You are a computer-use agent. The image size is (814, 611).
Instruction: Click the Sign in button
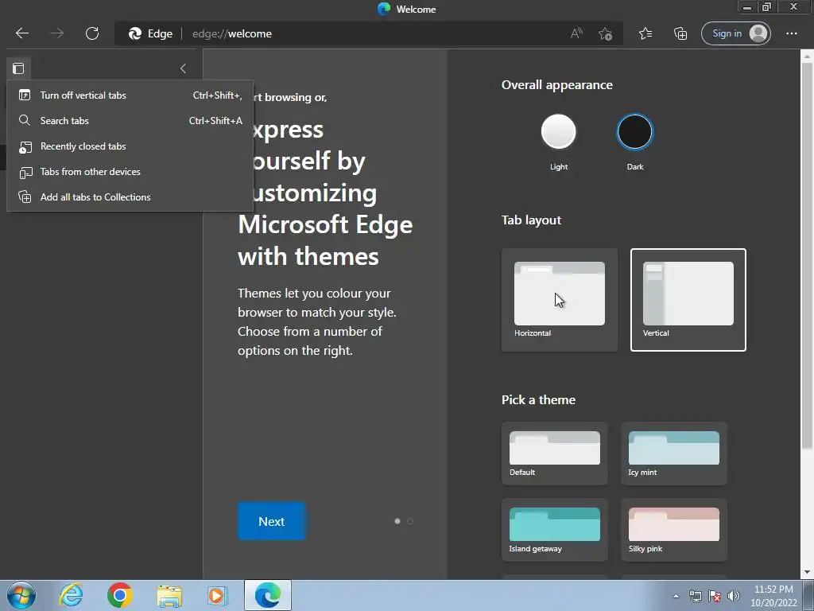(735, 33)
